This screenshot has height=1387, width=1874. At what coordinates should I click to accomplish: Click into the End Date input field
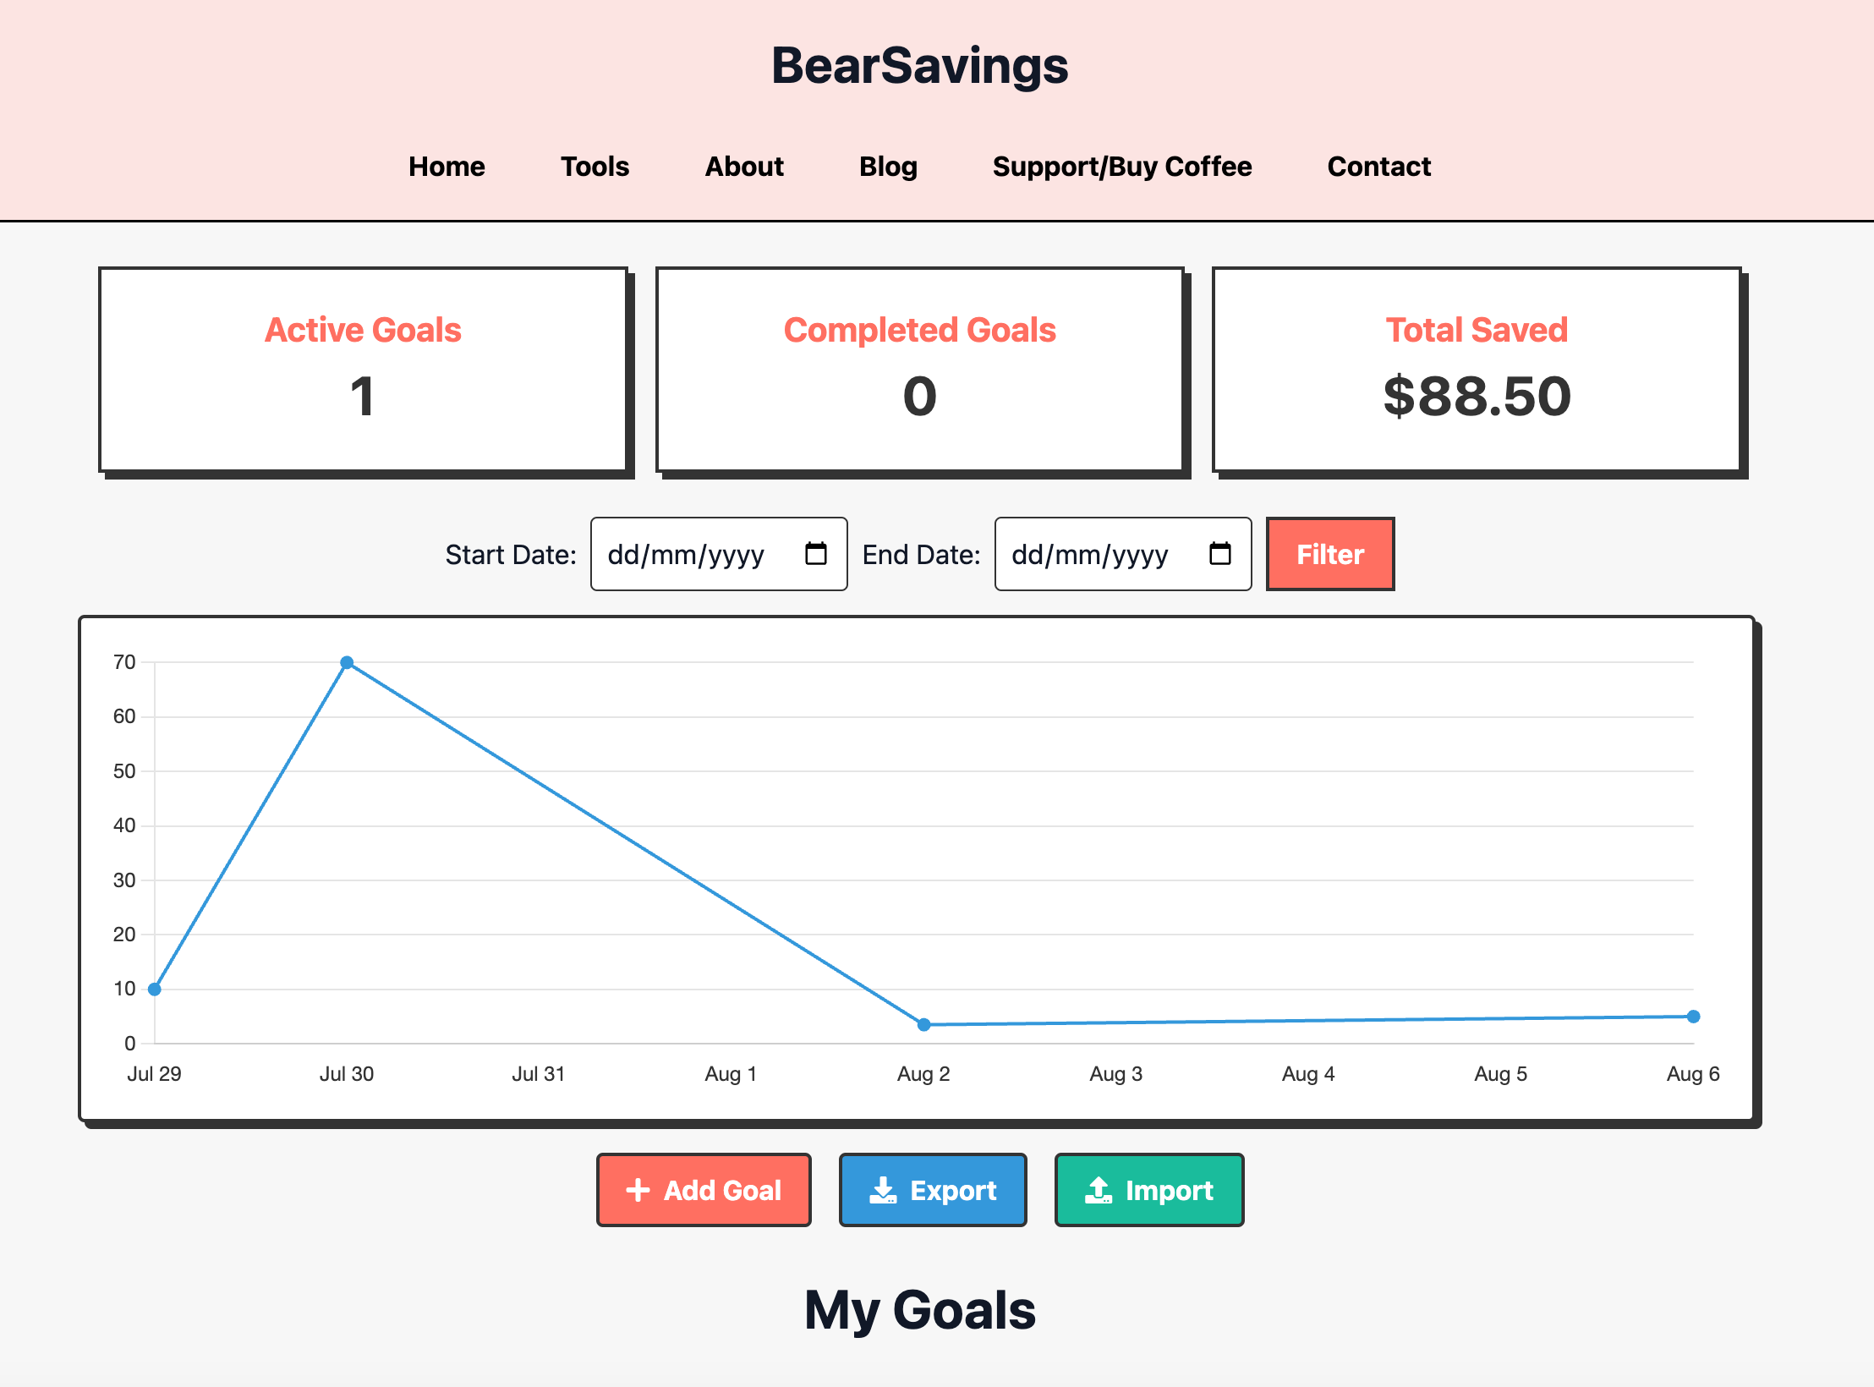pyautogui.click(x=1099, y=554)
